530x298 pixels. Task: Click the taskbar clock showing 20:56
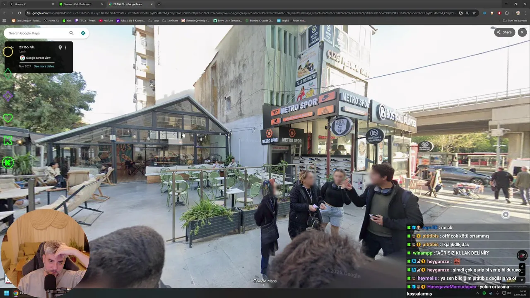[521, 293]
